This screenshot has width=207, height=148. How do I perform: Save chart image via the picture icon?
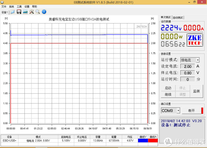(x=25, y=12)
